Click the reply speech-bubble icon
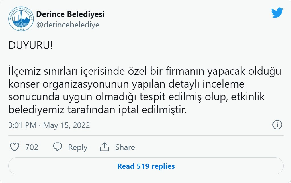Viewport: 291px width, 183px height. coord(58,147)
